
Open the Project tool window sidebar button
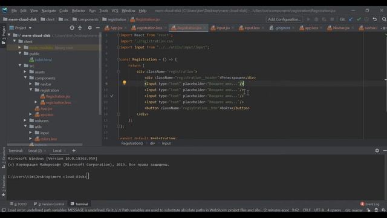[x=4, y=35]
